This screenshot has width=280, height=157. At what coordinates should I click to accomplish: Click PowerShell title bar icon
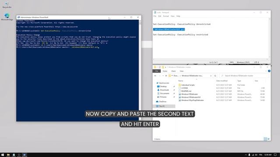18,17
